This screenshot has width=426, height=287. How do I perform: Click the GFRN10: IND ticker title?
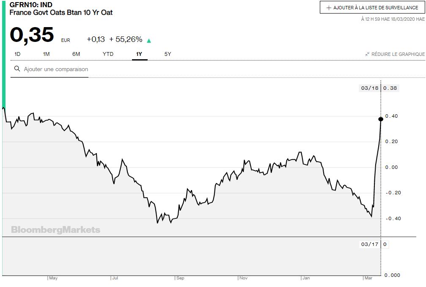click(x=31, y=5)
